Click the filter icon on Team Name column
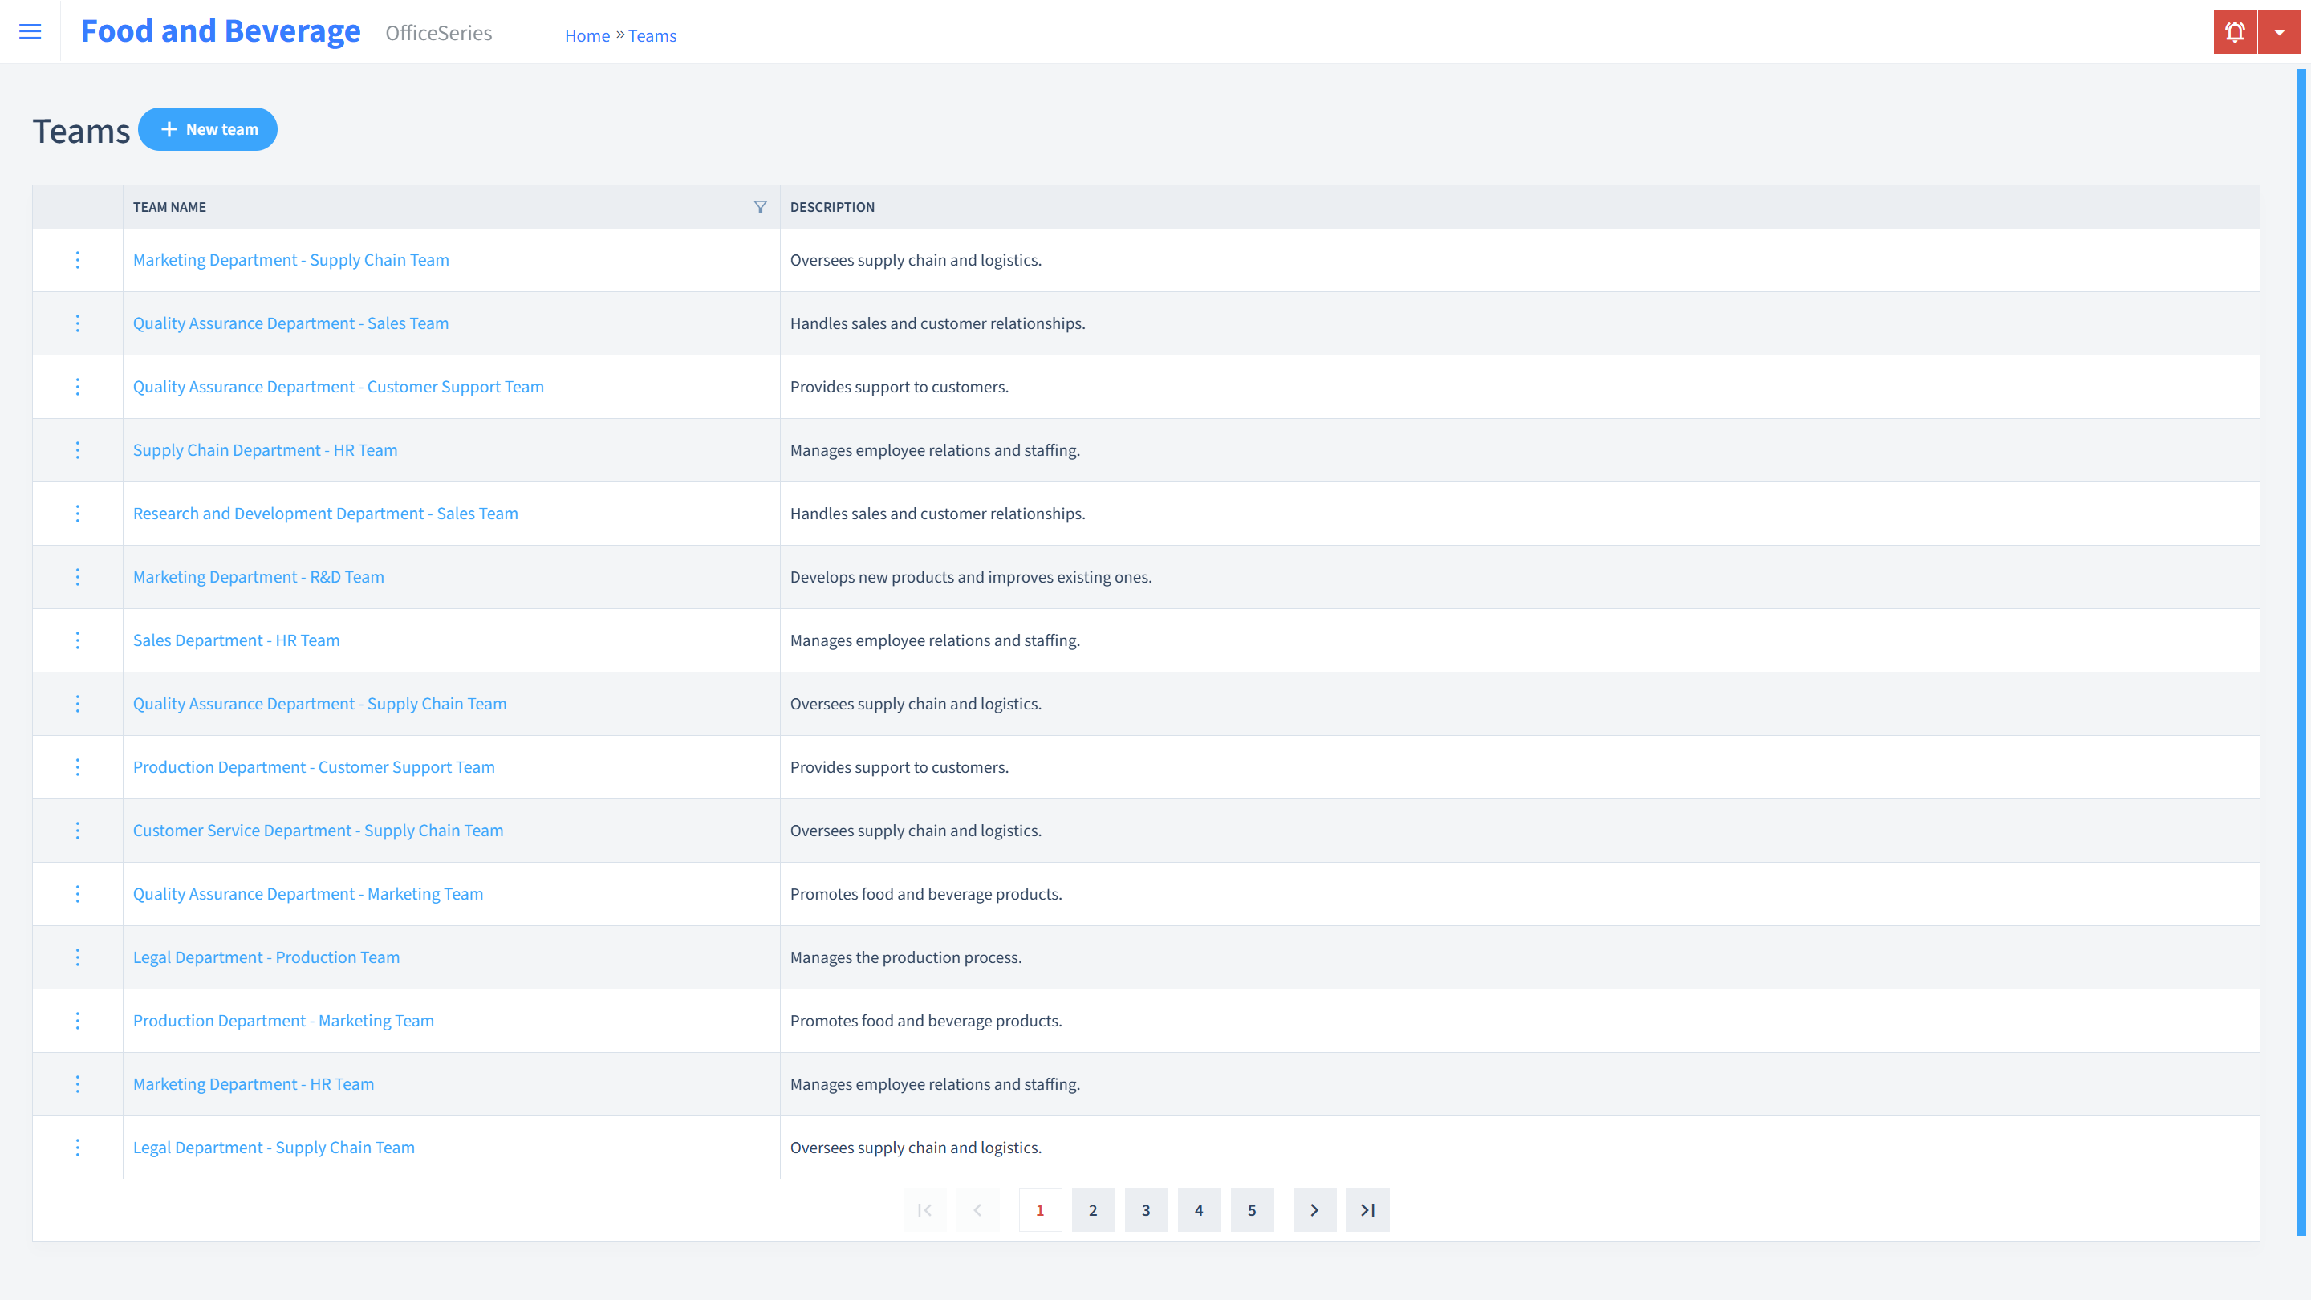 pos(760,205)
